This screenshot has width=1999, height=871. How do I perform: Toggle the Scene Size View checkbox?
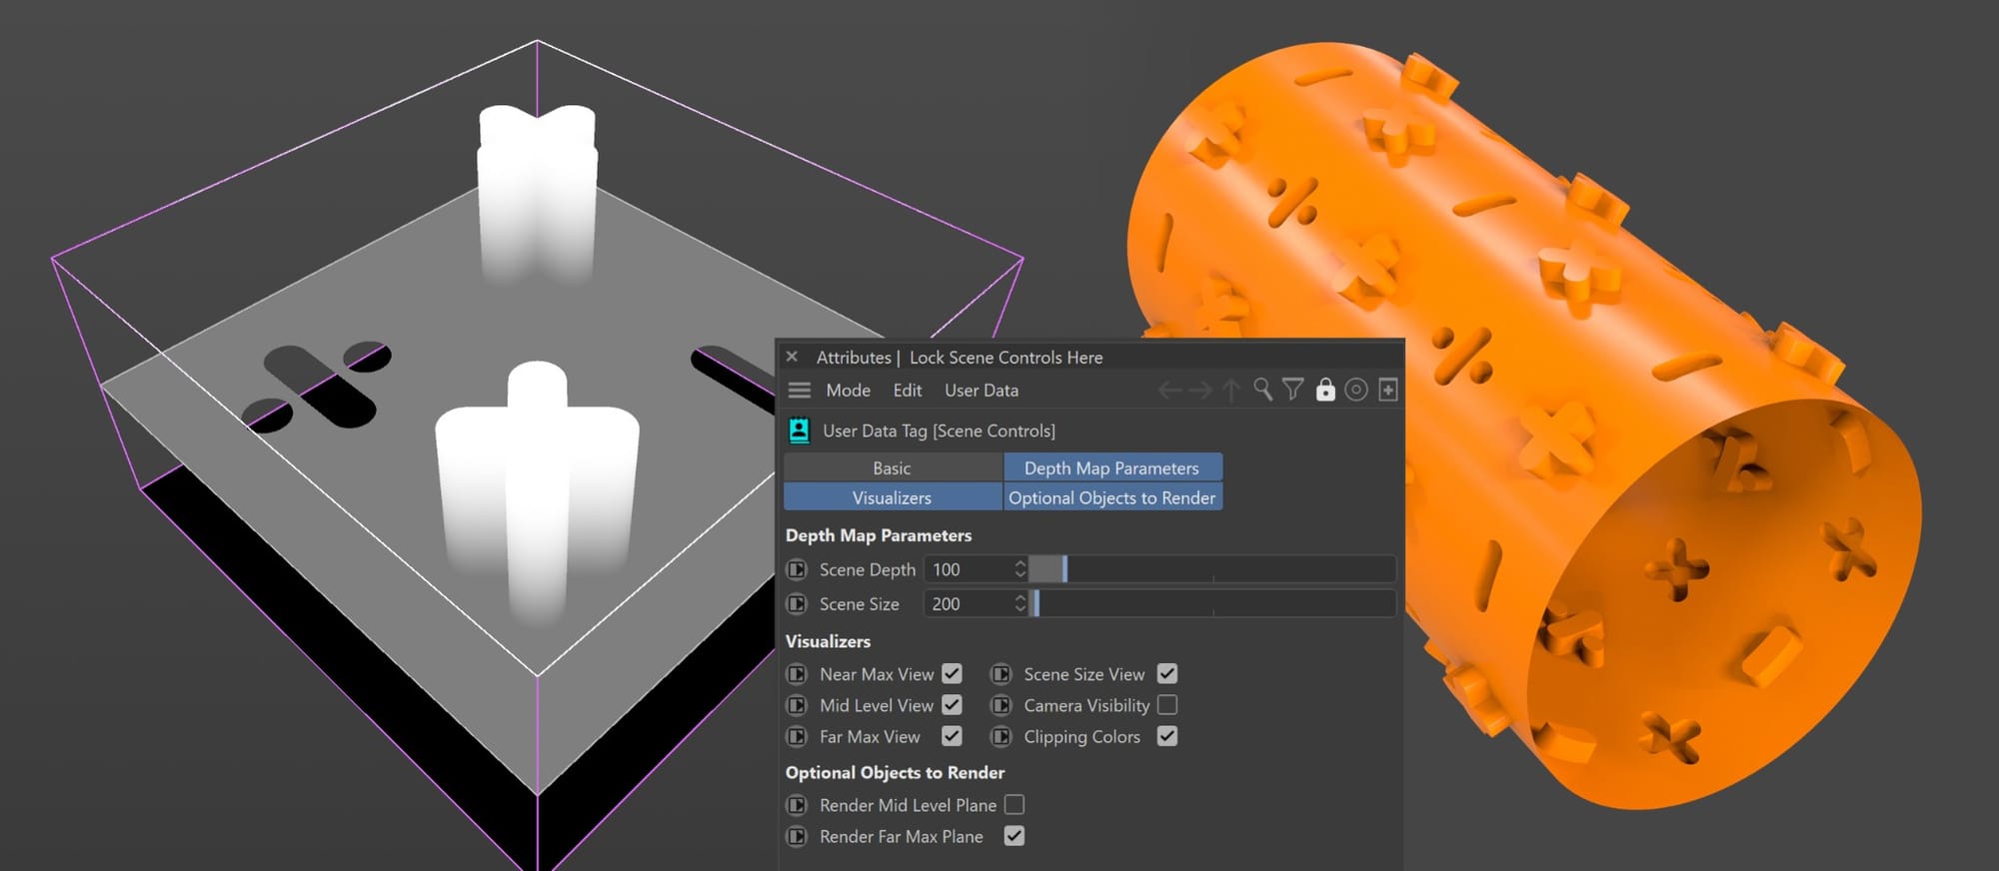(1167, 674)
